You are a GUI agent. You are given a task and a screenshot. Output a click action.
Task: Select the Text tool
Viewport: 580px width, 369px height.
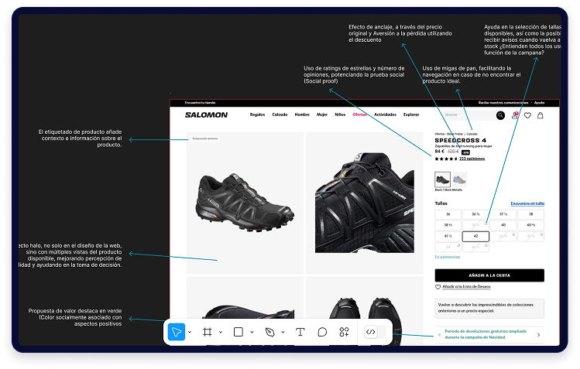300,332
